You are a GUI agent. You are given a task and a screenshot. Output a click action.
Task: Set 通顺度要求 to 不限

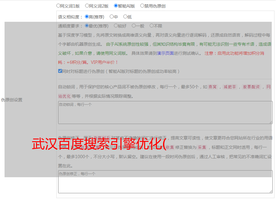(x=151, y=26)
